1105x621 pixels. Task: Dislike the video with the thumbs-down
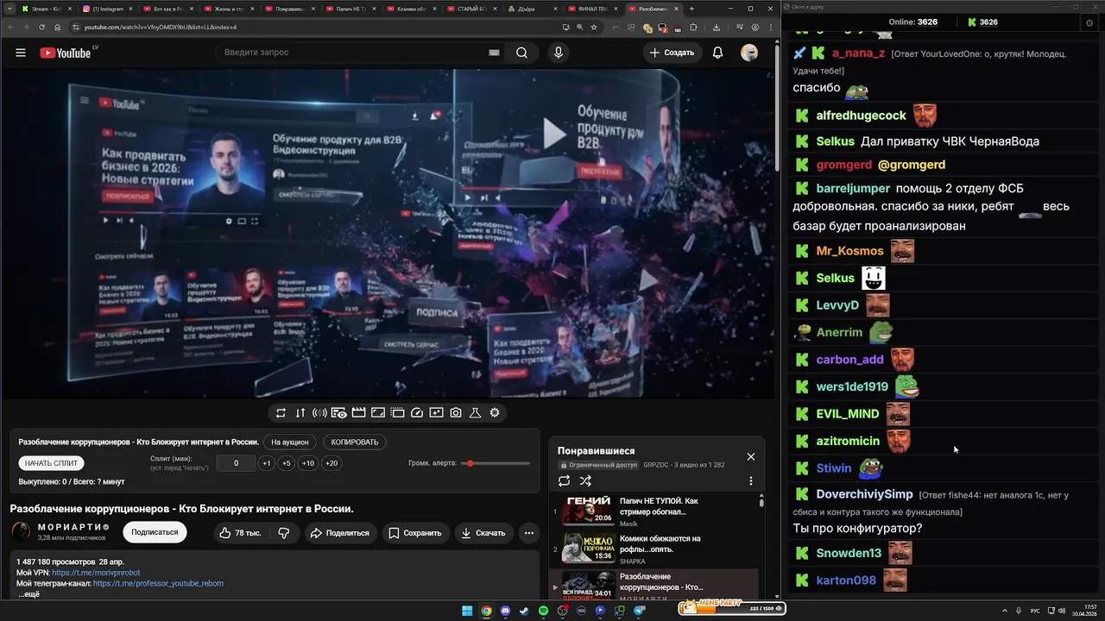point(284,533)
